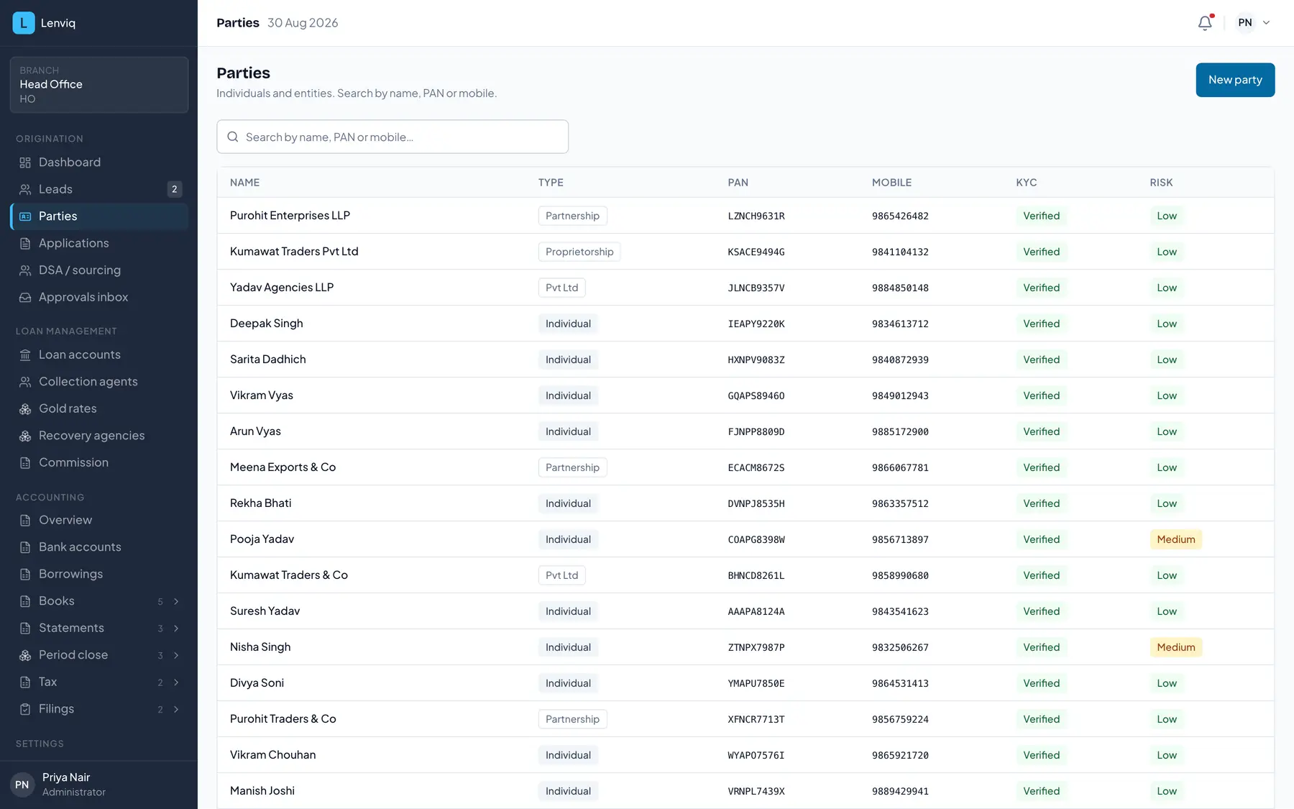Click the Leads sidebar icon
This screenshot has height=809, width=1294.
pos(25,190)
